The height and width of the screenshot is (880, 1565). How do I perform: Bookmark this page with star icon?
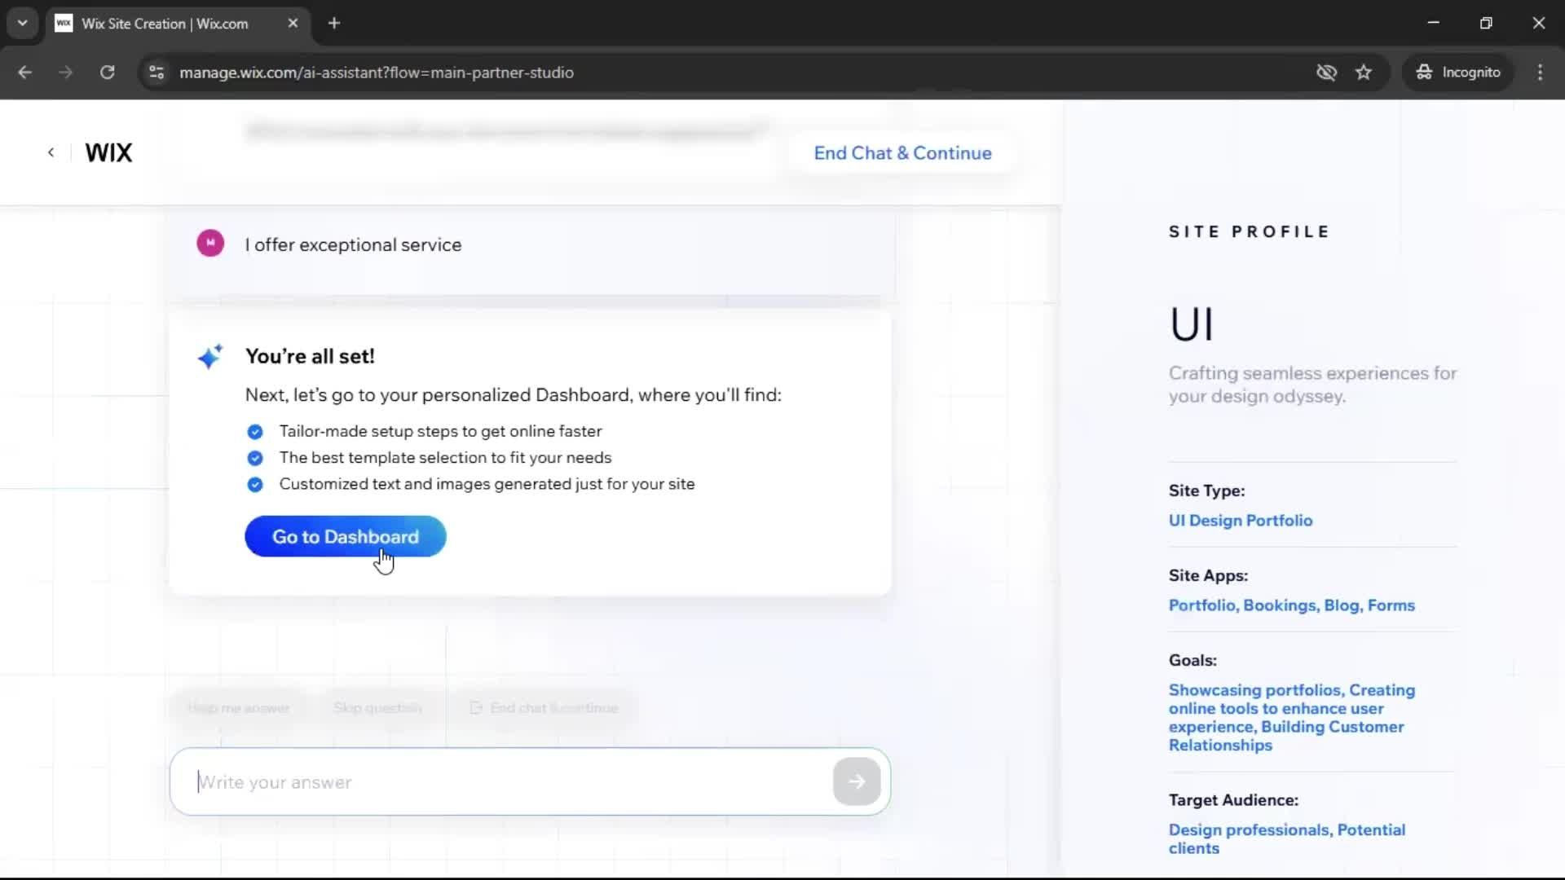click(1364, 73)
